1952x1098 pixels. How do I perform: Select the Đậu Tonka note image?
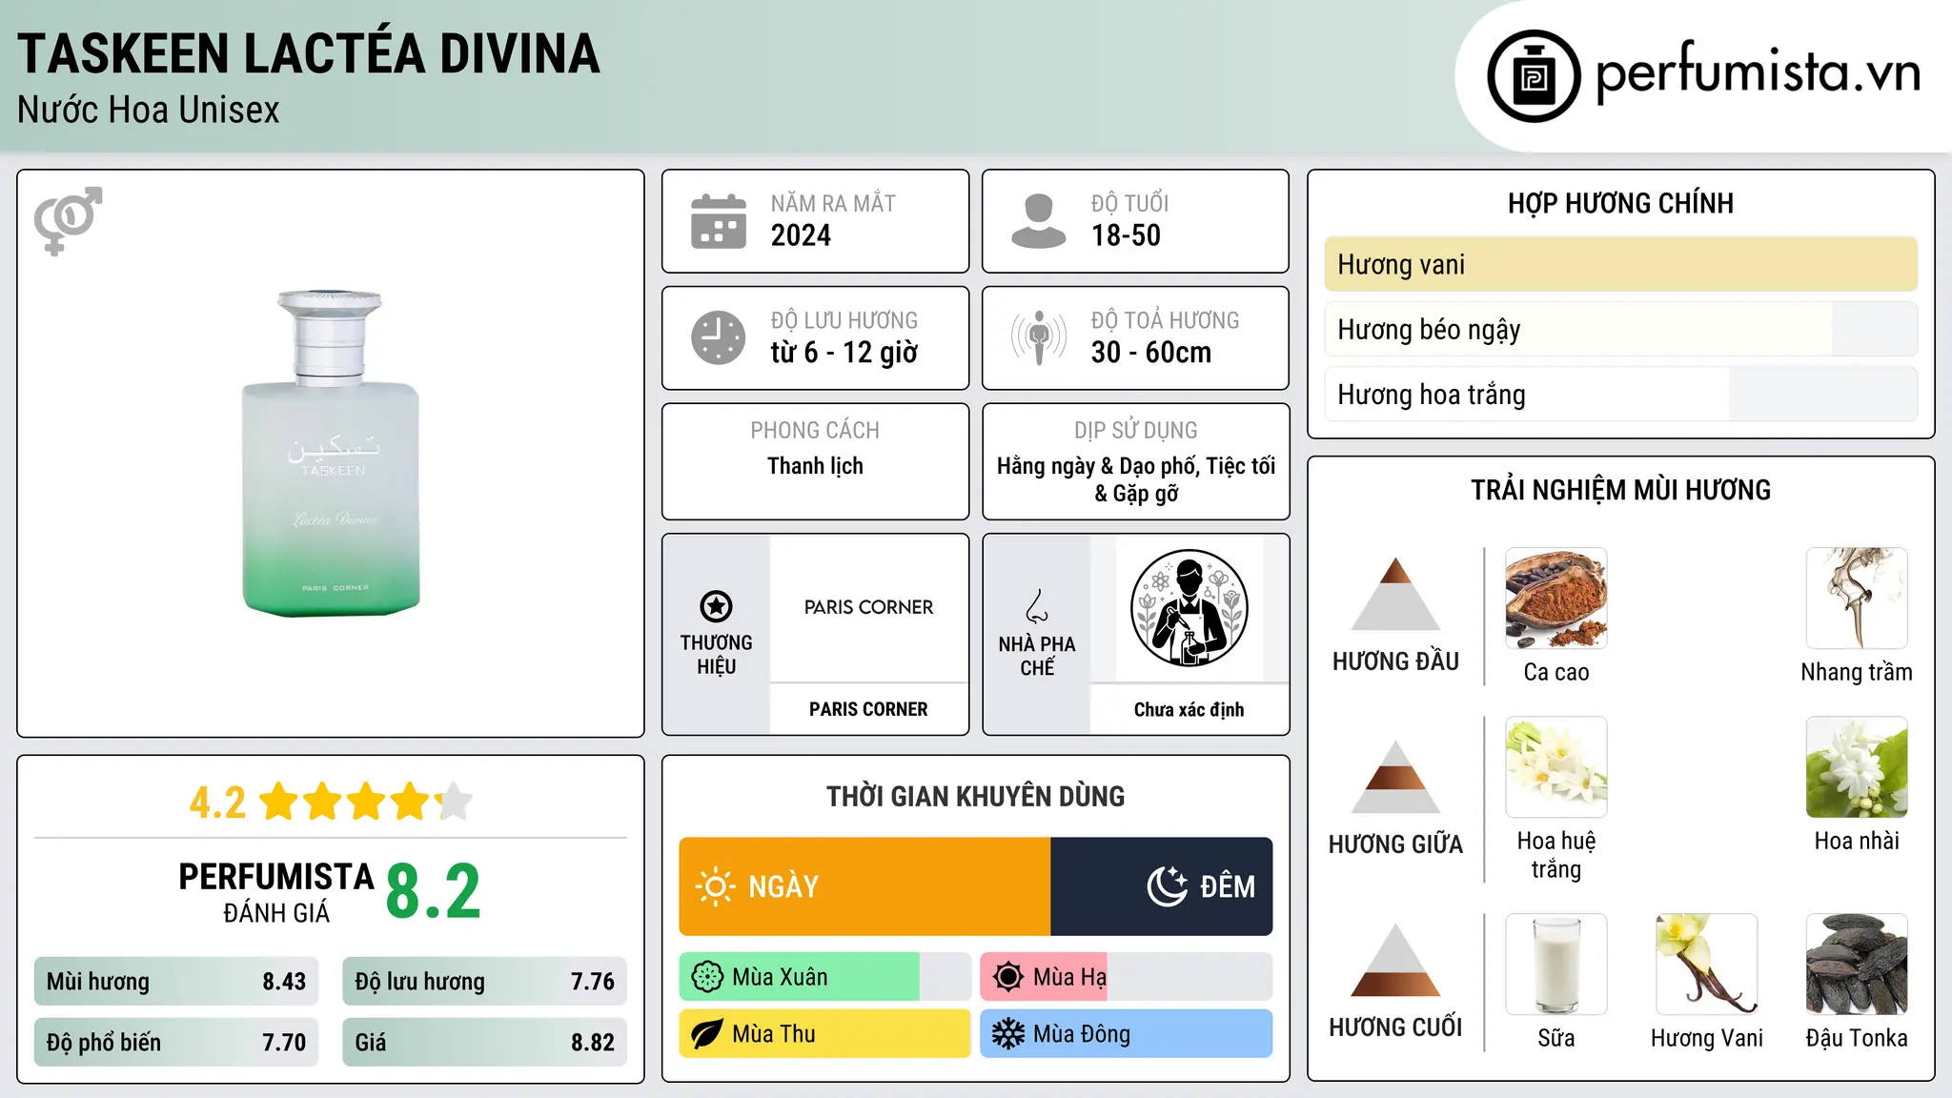click(x=1857, y=965)
